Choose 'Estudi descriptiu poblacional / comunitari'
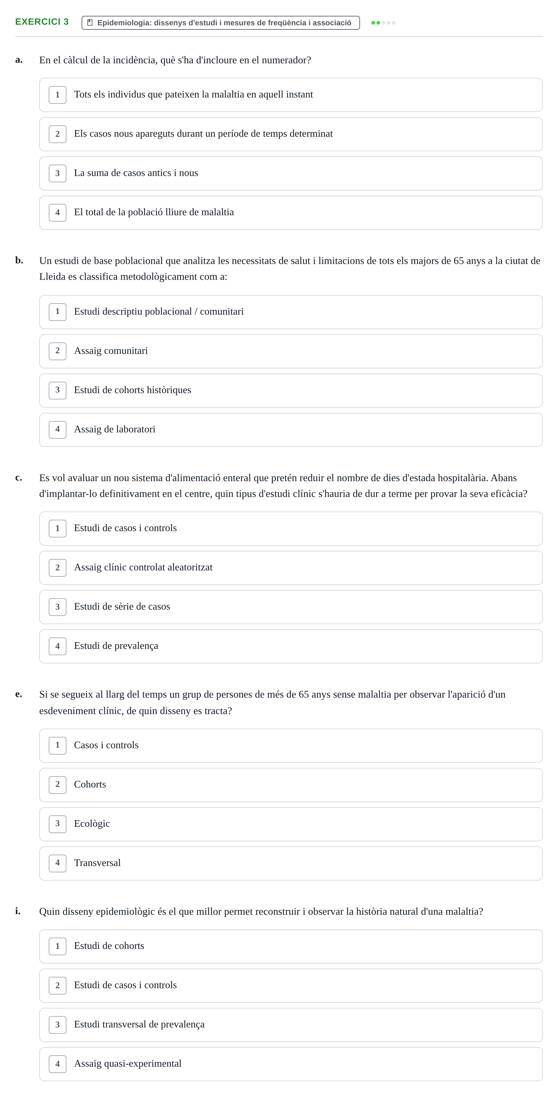The height and width of the screenshot is (1111, 558). (x=291, y=312)
